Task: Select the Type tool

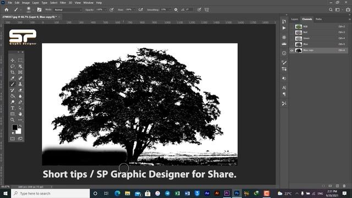Action: pyautogui.click(x=13, y=108)
